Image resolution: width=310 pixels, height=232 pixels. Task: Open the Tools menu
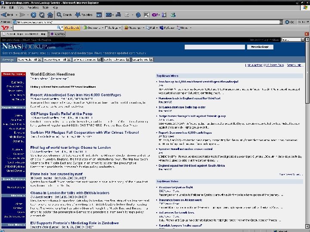pyautogui.click(x=46, y=7)
